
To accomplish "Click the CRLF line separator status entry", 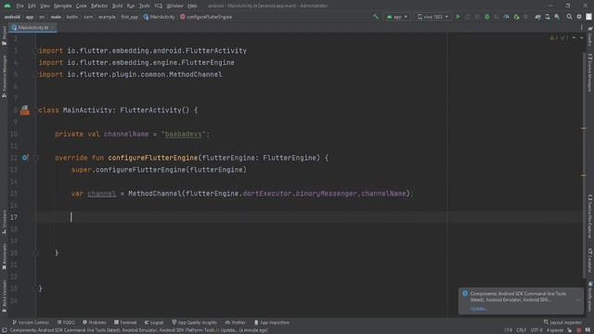I will pyautogui.click(x=522, y=330).
